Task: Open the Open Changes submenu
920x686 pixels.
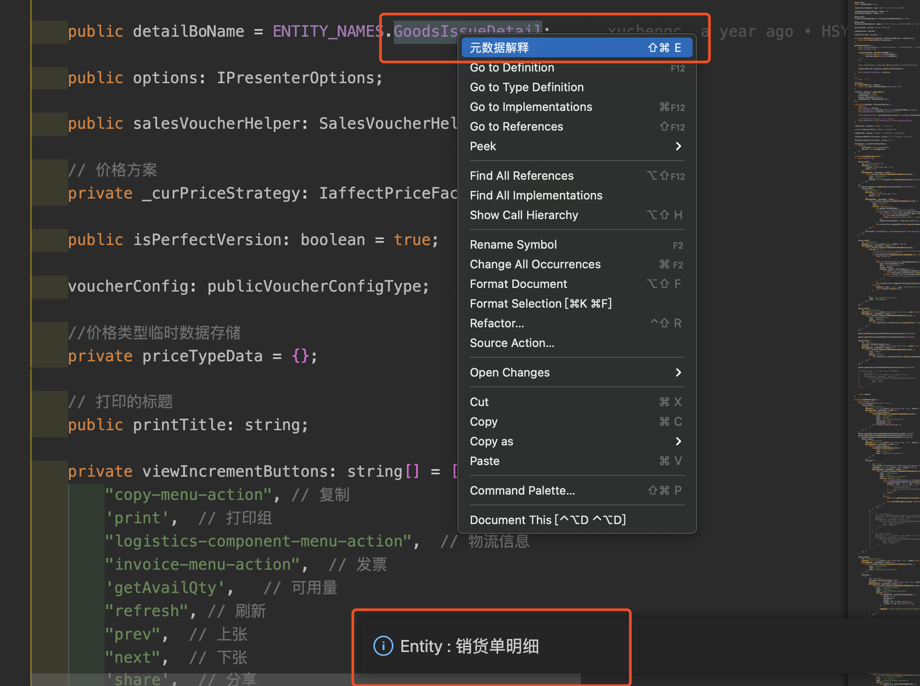Action: pyautogui.click(x=577, y=373)
